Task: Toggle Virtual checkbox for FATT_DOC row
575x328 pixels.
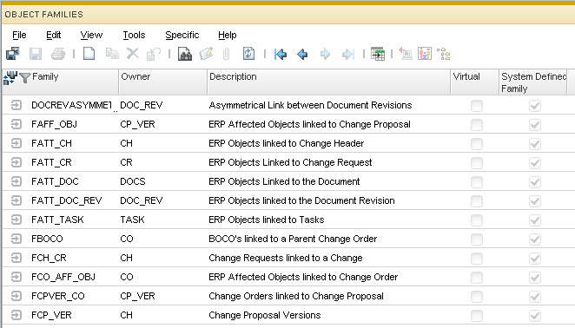Action: [x=476, y=182]
